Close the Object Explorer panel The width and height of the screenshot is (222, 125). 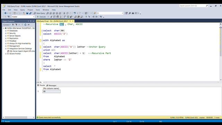[33, 21]
